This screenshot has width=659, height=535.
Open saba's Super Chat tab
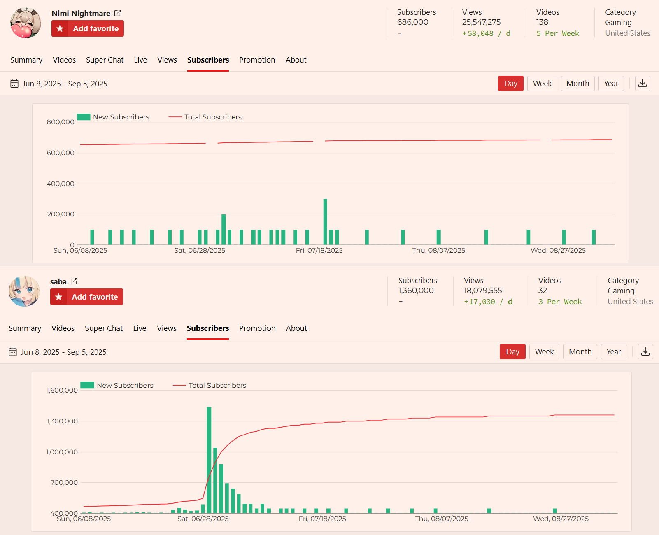pyautogui.click(x=104, y=328)
